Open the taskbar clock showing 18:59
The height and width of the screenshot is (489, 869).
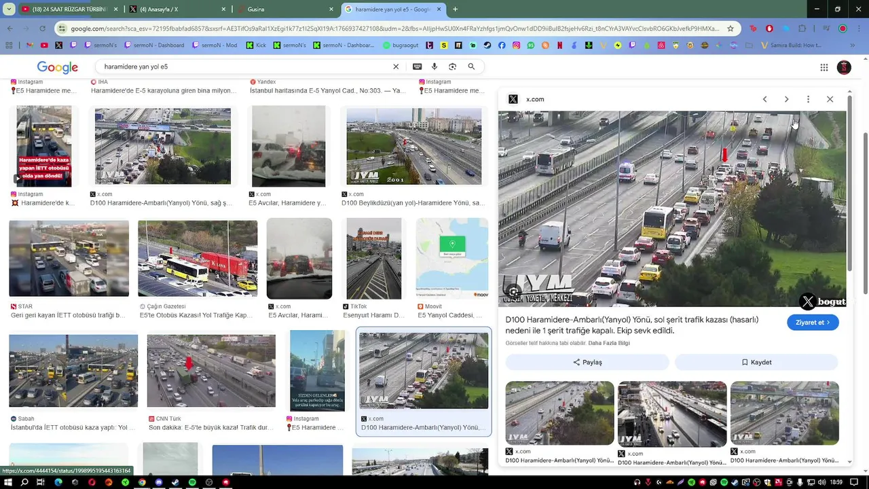click(x=836, y=482)
